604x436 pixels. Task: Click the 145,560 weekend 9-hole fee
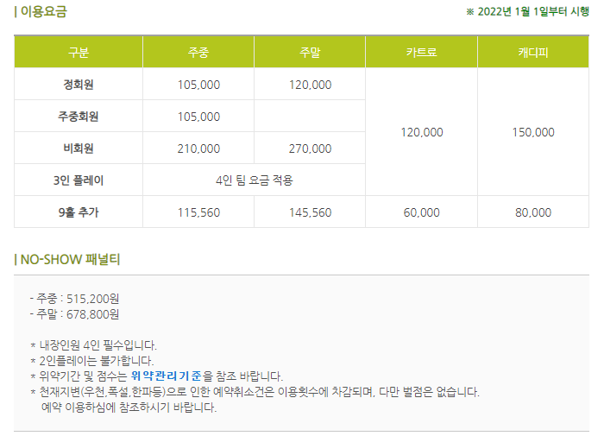pyautogui.click(x=310, y=212)
